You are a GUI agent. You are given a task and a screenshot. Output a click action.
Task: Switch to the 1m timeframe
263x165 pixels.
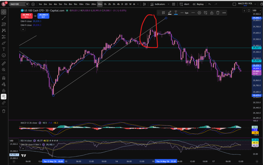pyautogui.click(x=40, y=4)
